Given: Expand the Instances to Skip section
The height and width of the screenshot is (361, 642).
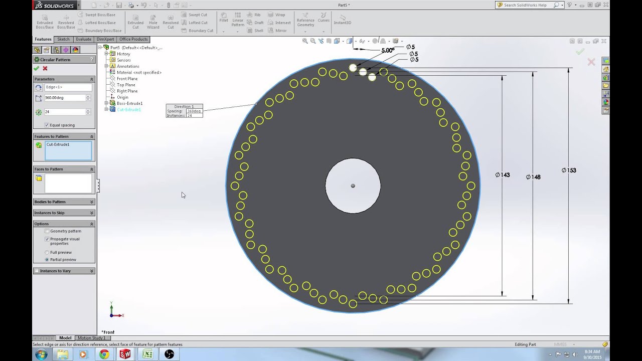Looking at the screenshot, I should (x=92, y=213).
